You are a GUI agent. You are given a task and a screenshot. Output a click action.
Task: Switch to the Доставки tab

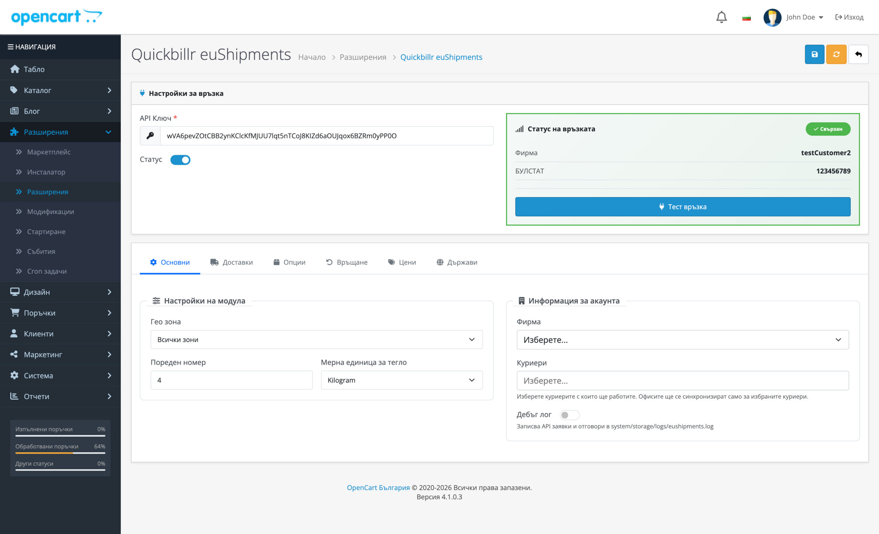(231, 262)
